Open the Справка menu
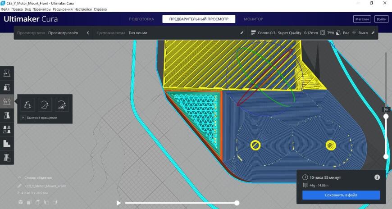This screenshot has height=209, width=392. [100, 9]
